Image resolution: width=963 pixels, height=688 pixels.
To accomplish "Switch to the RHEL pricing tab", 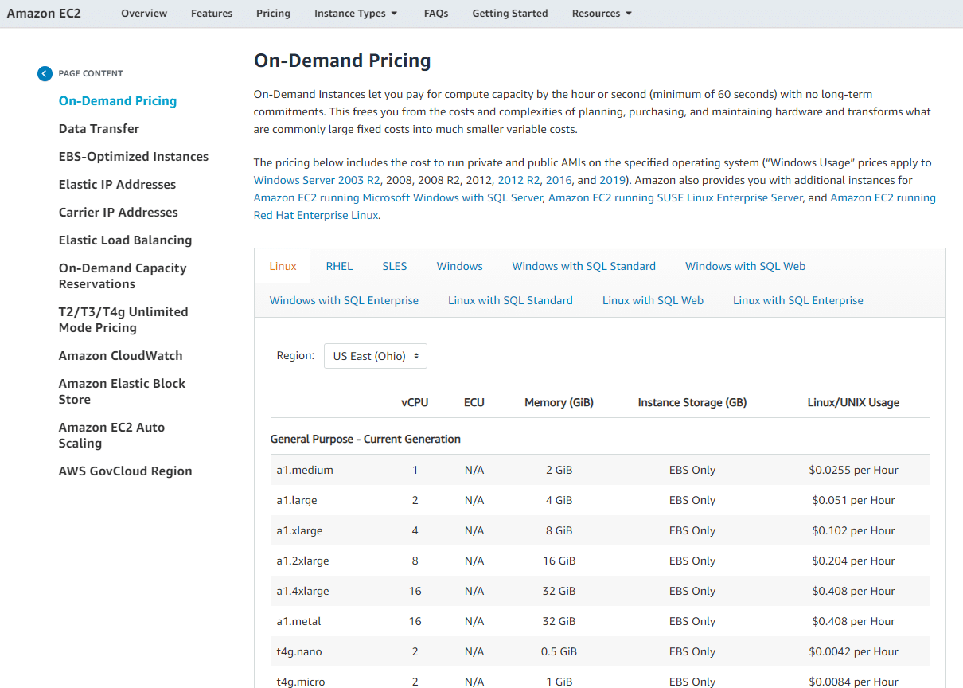I will [x=339, y=265].
